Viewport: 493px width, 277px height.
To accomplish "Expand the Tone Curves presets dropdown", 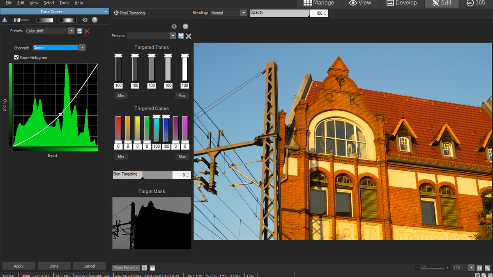I will pyautogui.click(x=71, y=31).
